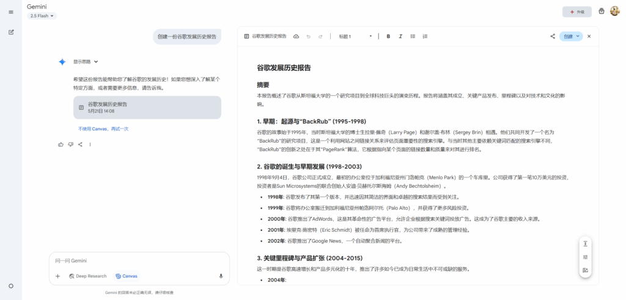This screenshot has height=300, width=626.
Task: Click heading 3. 关键里程碑与产品扩张
Action: pos(310,258)
